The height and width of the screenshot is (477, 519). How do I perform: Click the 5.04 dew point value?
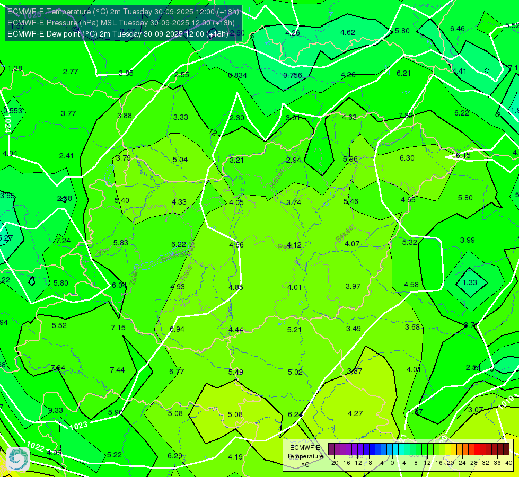click(x=180, y=160)
